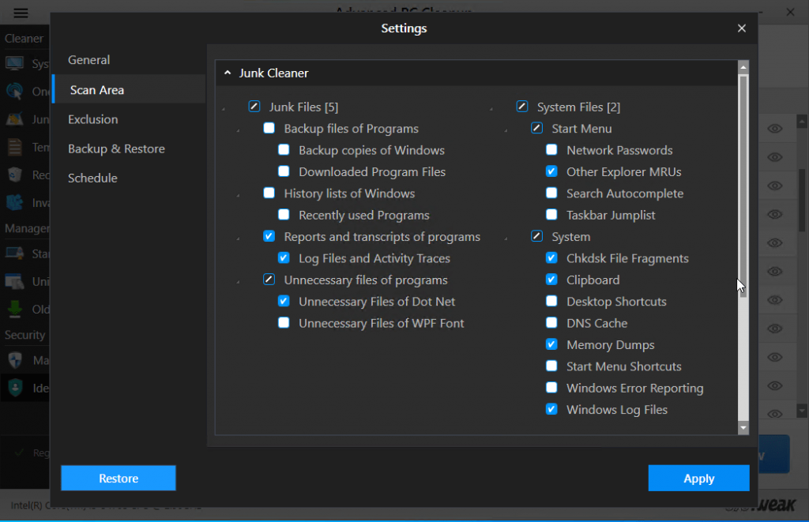Click the Junk cleaner broom icon in sidebar

[x=14, y=119]
